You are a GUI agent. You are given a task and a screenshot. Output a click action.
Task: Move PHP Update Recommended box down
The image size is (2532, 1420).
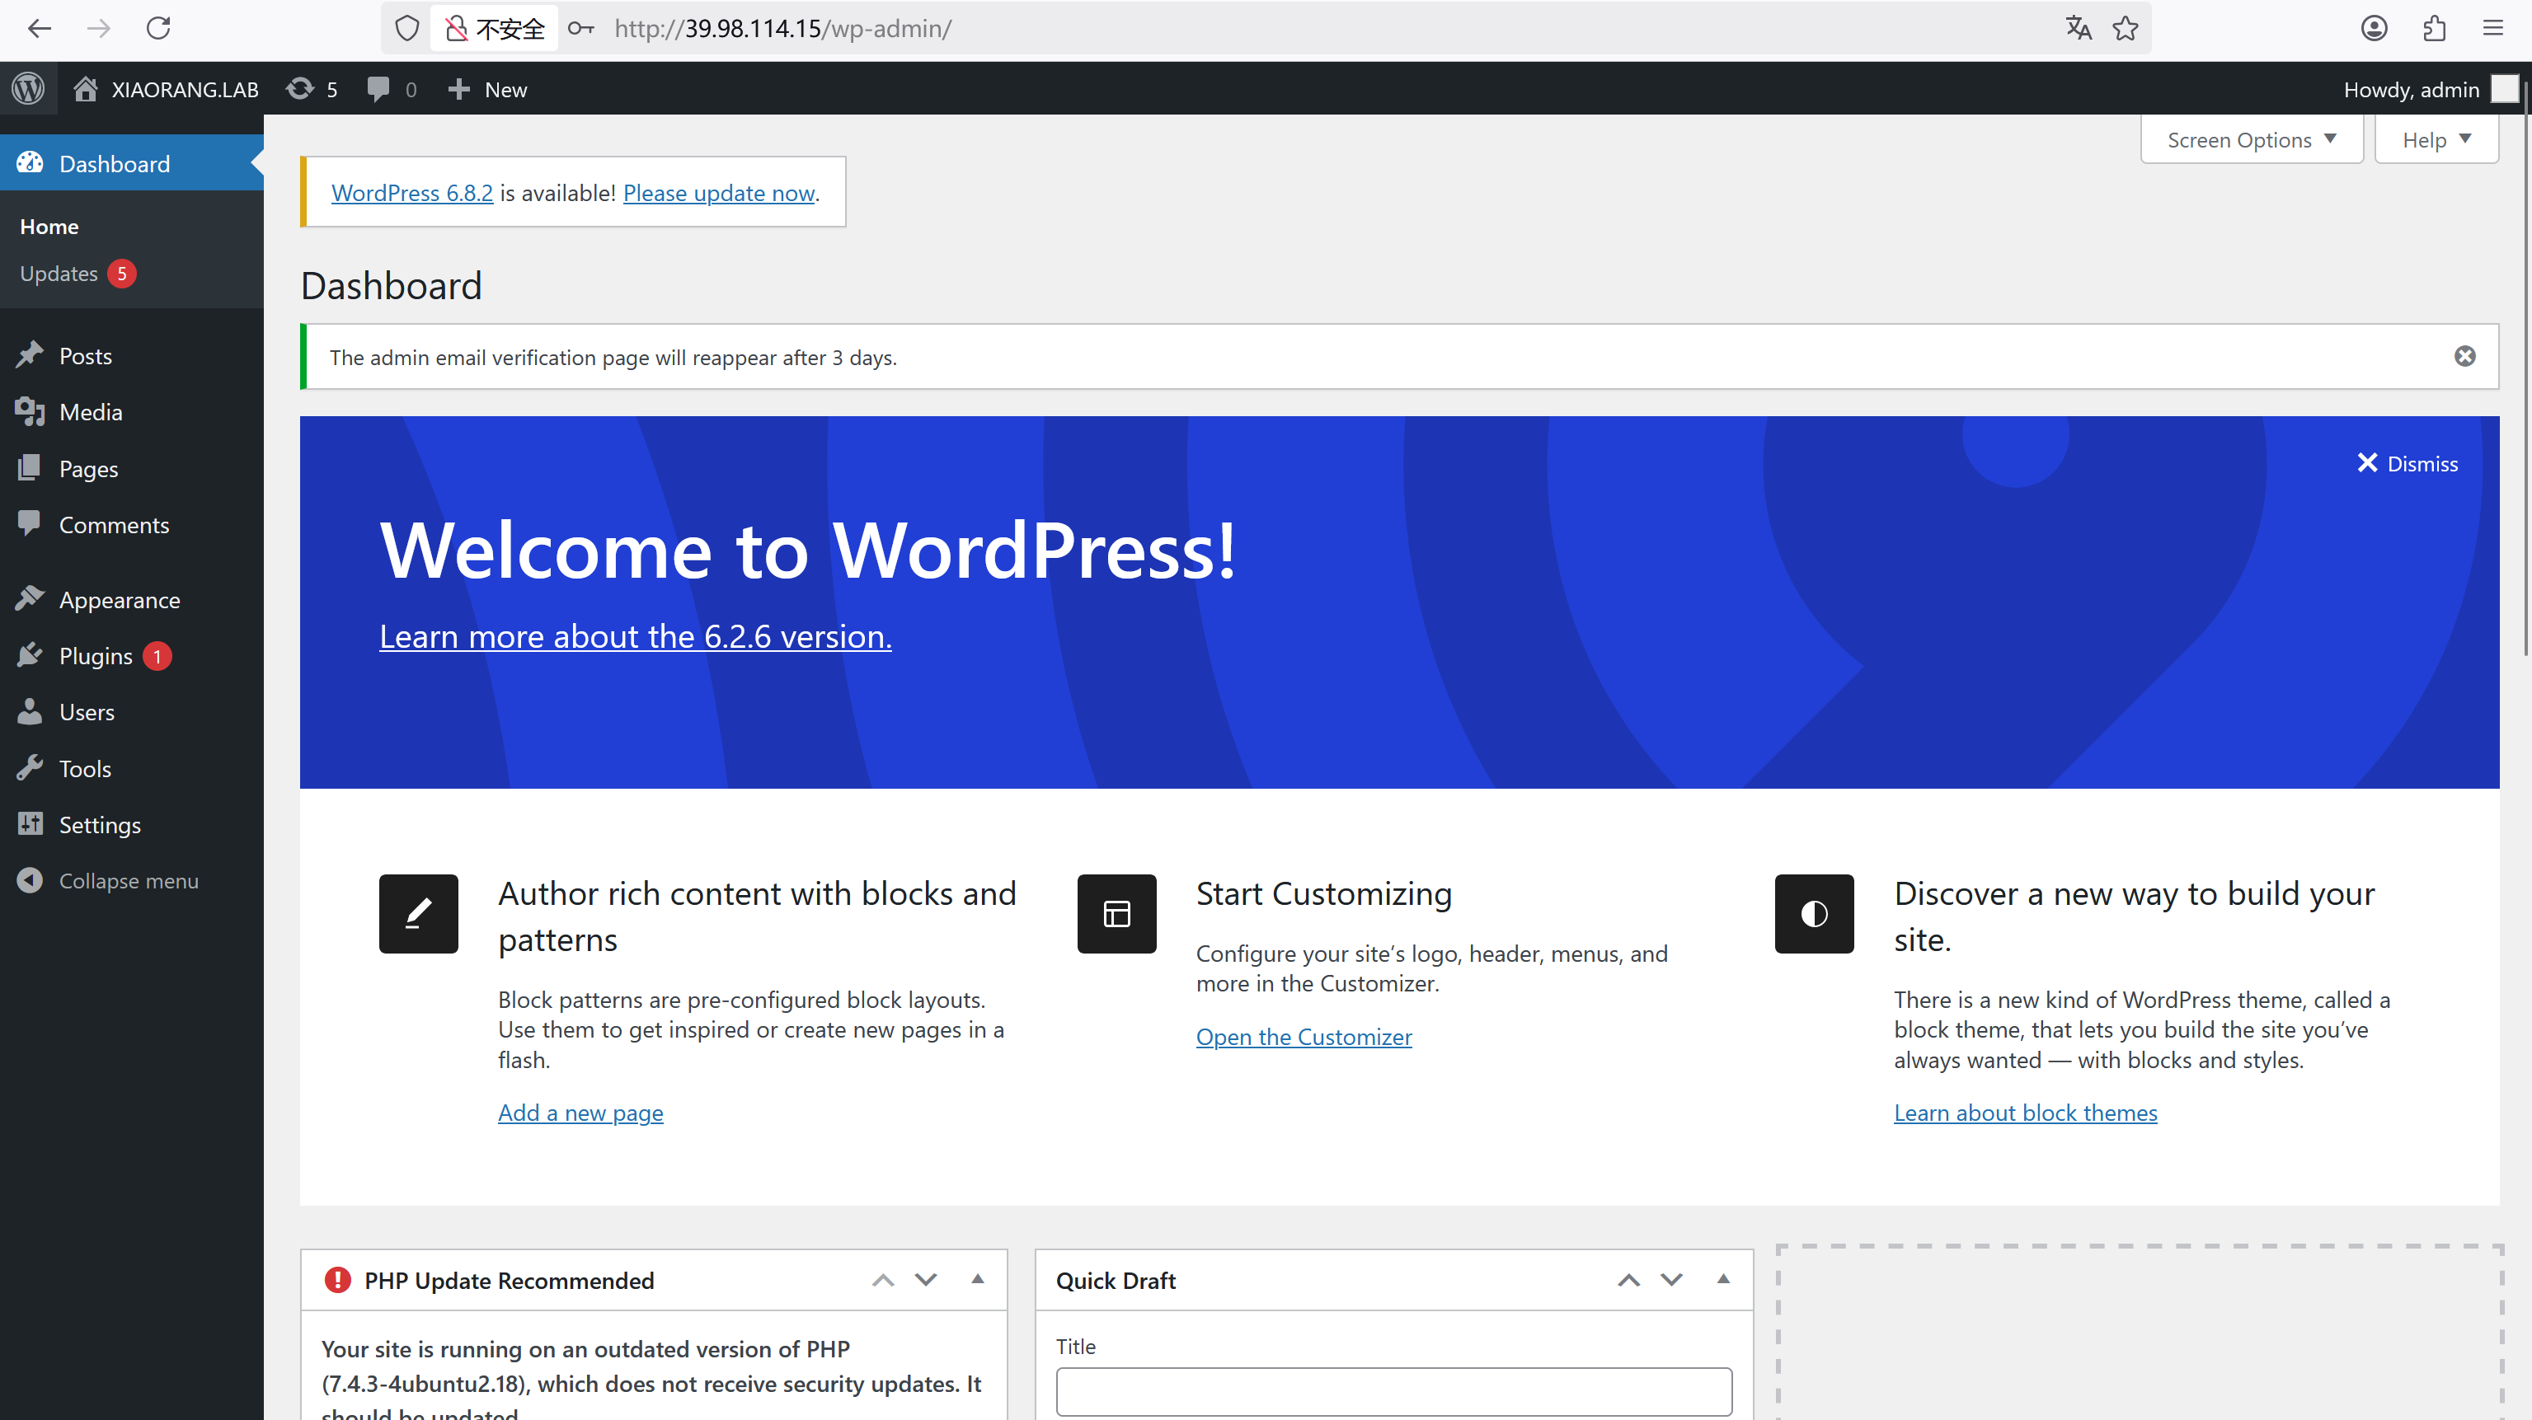tap(926, 1279)
